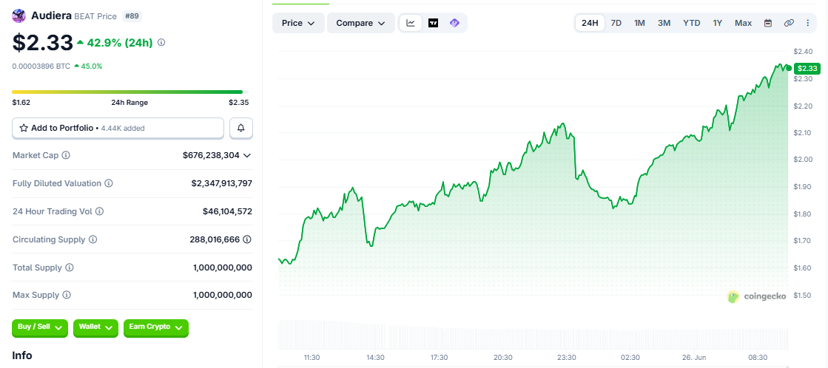
Task: Click the $2.35 range high value
Action: (x=239, y=103)
